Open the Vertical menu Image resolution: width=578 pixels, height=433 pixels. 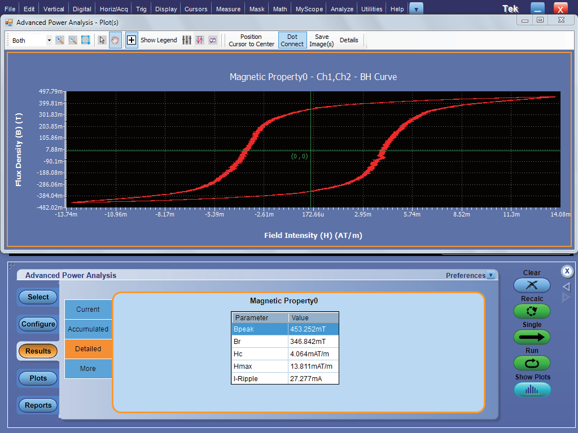pyautogui.click(x=54, y=9)
